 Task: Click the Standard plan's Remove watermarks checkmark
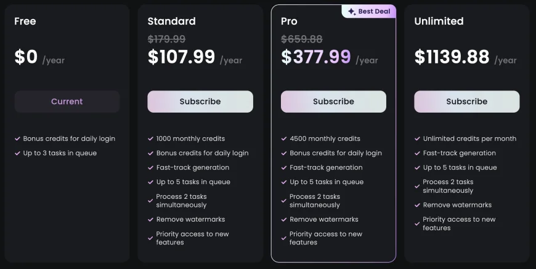click(150, 220)
